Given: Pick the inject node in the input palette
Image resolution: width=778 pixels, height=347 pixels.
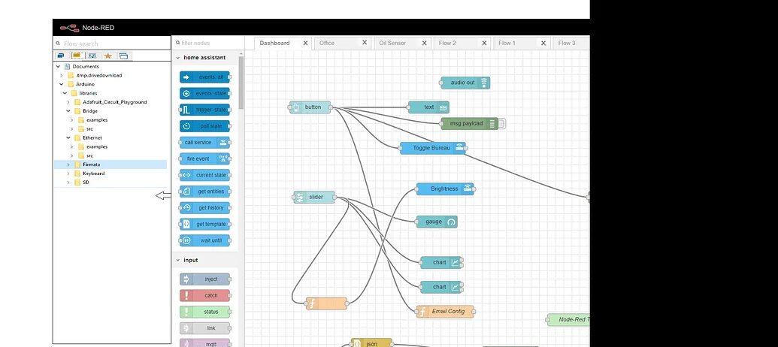Looking at the screenshot, I should (x=205, y=279).
